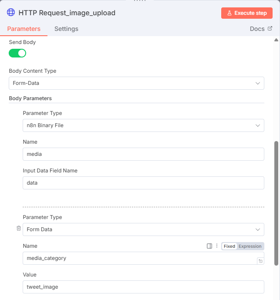Click the Value field containing tweet_image
Image resolution: width=280 pixels, height=300 pixels.
[143, 287]
